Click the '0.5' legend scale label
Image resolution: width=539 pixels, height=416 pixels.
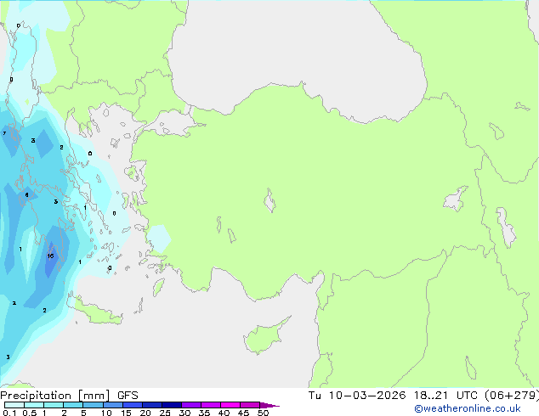(x=29, y=413)
